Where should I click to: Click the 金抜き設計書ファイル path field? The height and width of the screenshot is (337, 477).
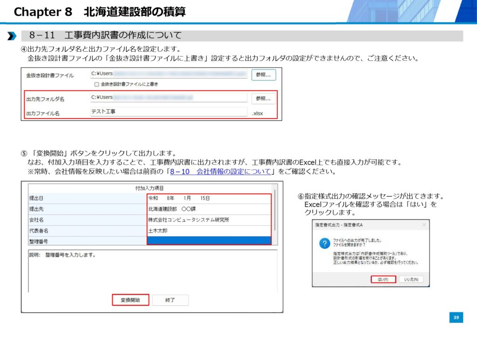click(x=169, y=74)
